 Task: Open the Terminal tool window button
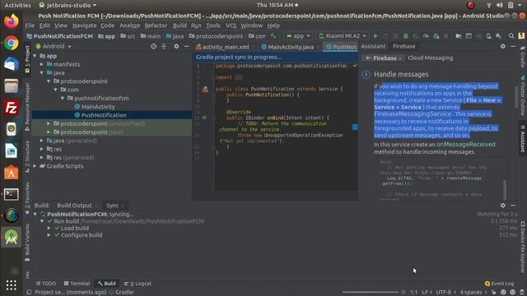[77, 284]
